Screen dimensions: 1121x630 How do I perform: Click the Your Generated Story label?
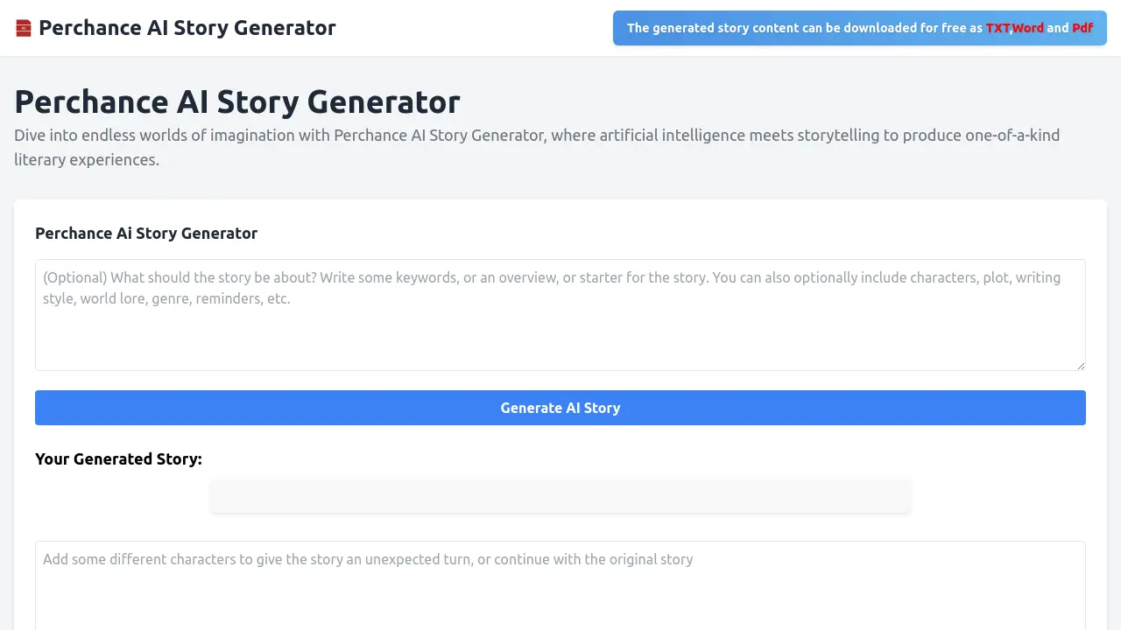(118, 458)
